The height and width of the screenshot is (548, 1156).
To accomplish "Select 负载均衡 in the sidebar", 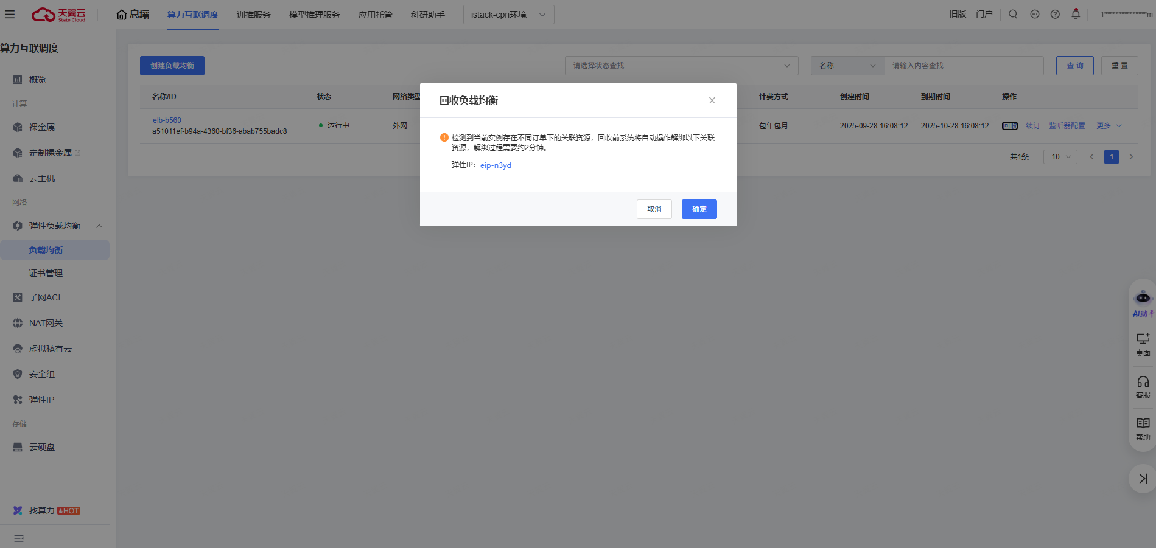I will click(55, 250).
